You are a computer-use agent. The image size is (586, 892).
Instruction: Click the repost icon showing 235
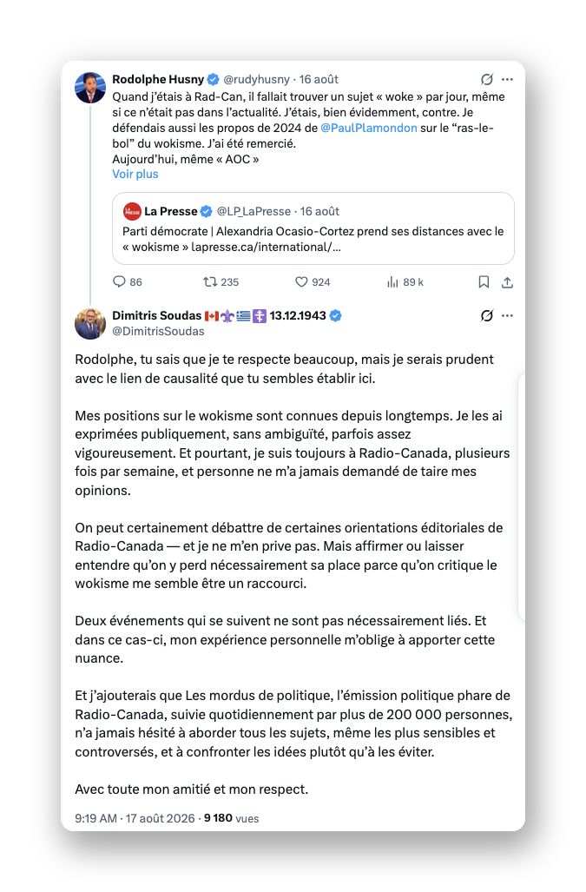tap(210, 281)
